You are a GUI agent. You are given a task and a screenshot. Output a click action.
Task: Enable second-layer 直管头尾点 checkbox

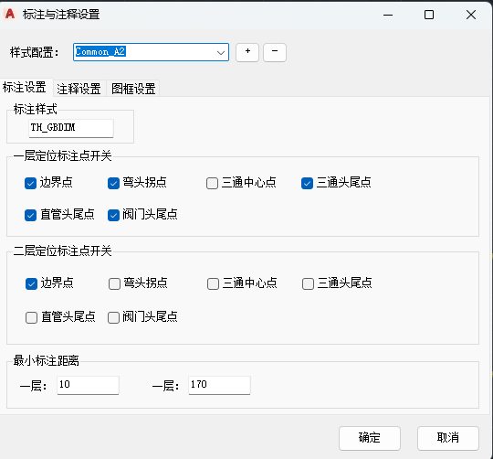tap(31, 317)
